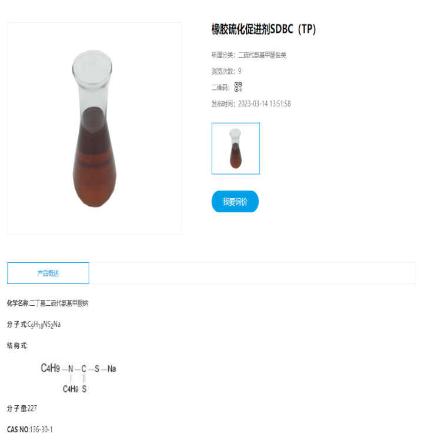Image resolution: width=441 pixels, height=441 pixels.
Task: Open the 二硫代氨基甲酸盐类 category link
Action: coord(262,55)
